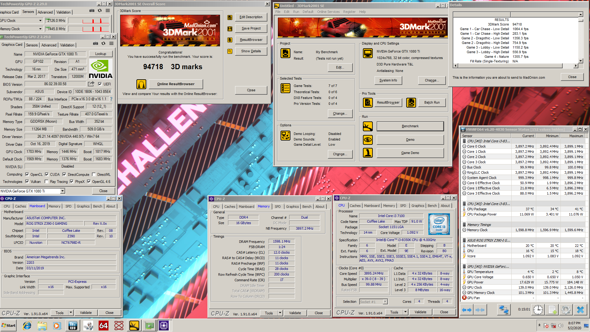The width and height of the screenshot is (590, 332).
Task: Click the Benchmark button
Action: point(410,126)
